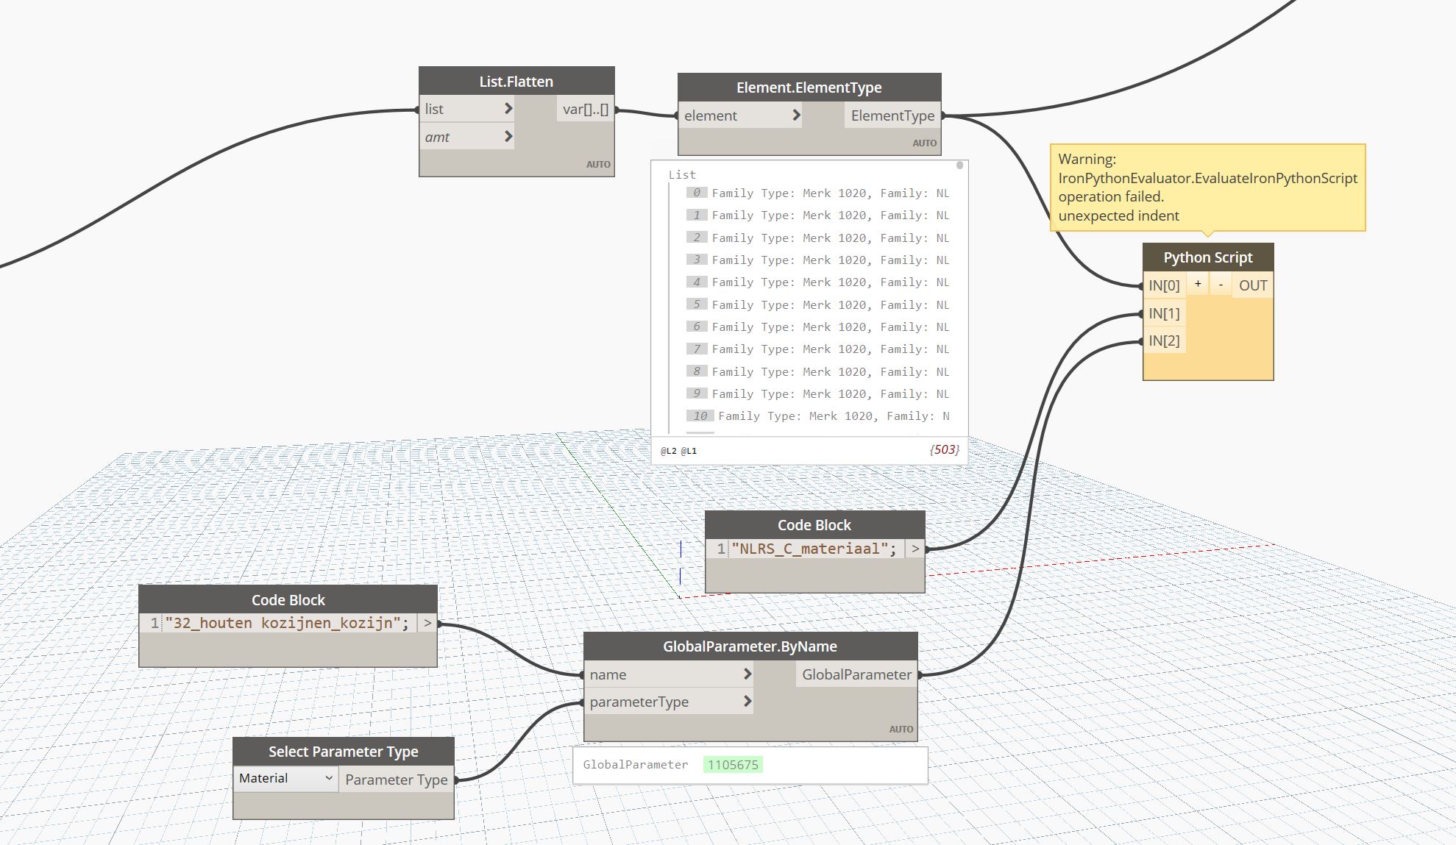1456x845 pixels.
Task: Click the OUT port on Python Script
Action: tap(1253, 285)
